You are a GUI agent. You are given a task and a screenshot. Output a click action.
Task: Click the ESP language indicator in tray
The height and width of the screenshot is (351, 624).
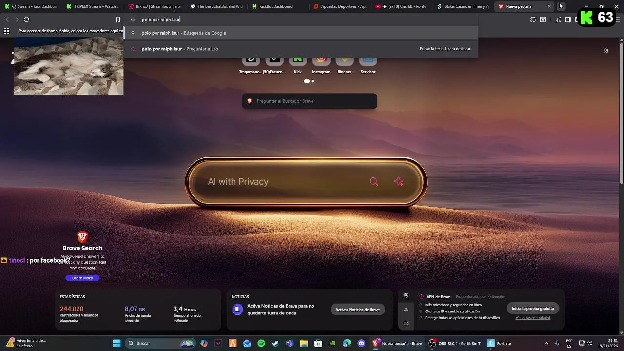pos(569,343)
